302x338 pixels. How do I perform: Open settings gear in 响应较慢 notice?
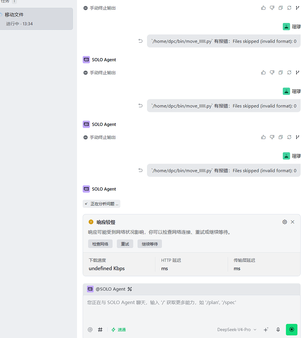[x=285, y=222]
